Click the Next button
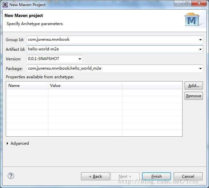This screenshot has width=209, height=188. click(x=125, y=176)
